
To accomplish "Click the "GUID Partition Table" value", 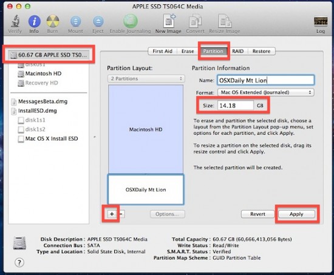I will coord(237,258).
